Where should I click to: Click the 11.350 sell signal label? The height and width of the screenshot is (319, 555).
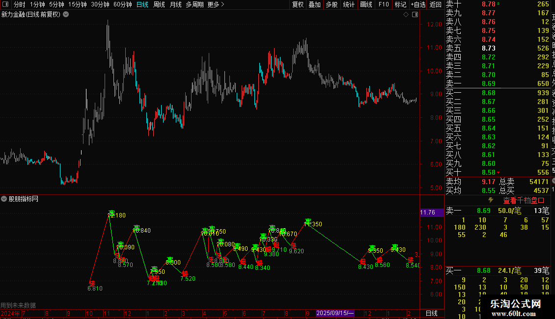tap(313, 224)
